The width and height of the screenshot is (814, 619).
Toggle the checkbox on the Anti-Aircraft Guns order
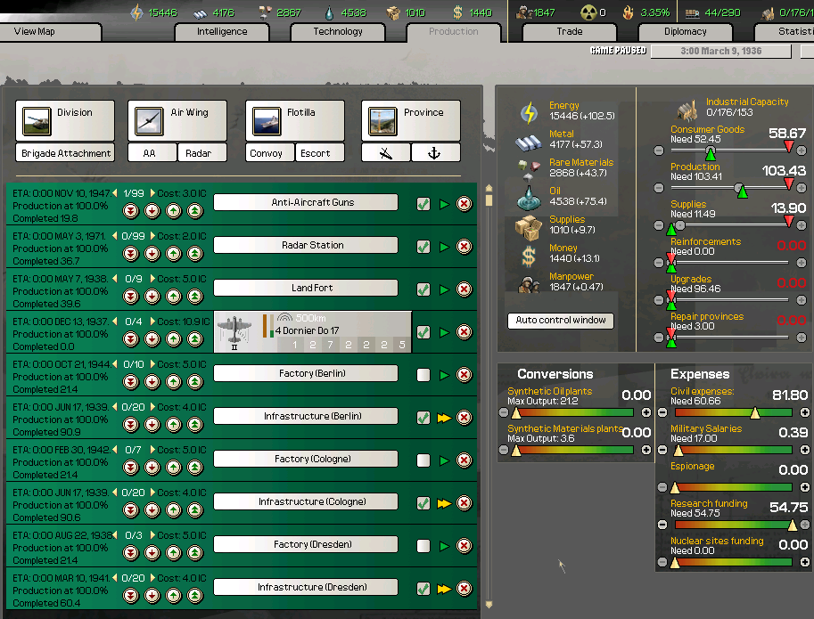(423, 202)
